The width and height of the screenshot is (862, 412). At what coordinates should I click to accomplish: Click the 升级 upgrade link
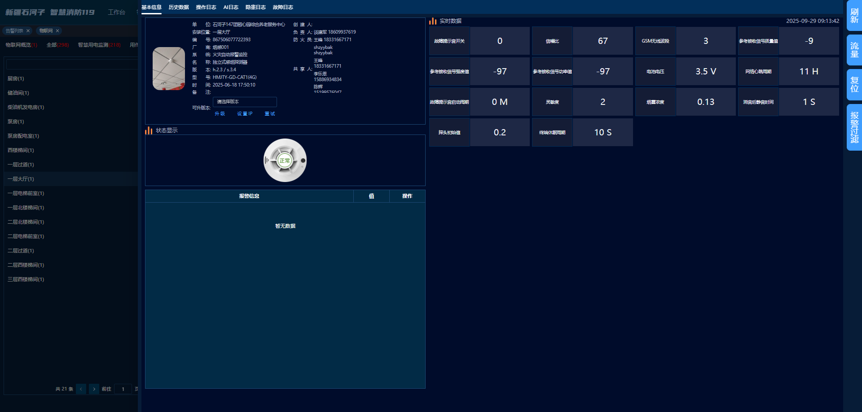click(220, 114)
